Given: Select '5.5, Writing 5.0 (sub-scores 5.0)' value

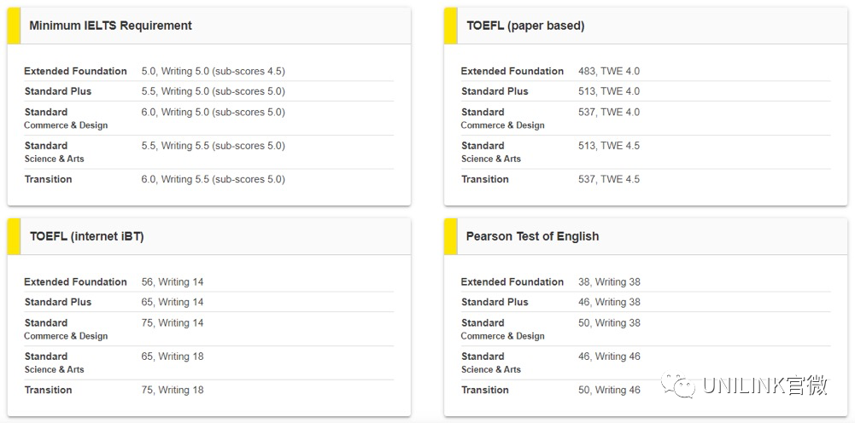Looking at the screenshot, I should 214,91.
